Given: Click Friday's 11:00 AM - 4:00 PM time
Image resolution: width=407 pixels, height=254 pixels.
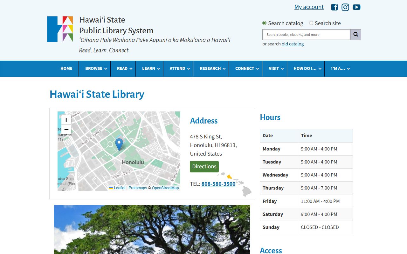Looking at the screenshot, I should pos(320,201).
